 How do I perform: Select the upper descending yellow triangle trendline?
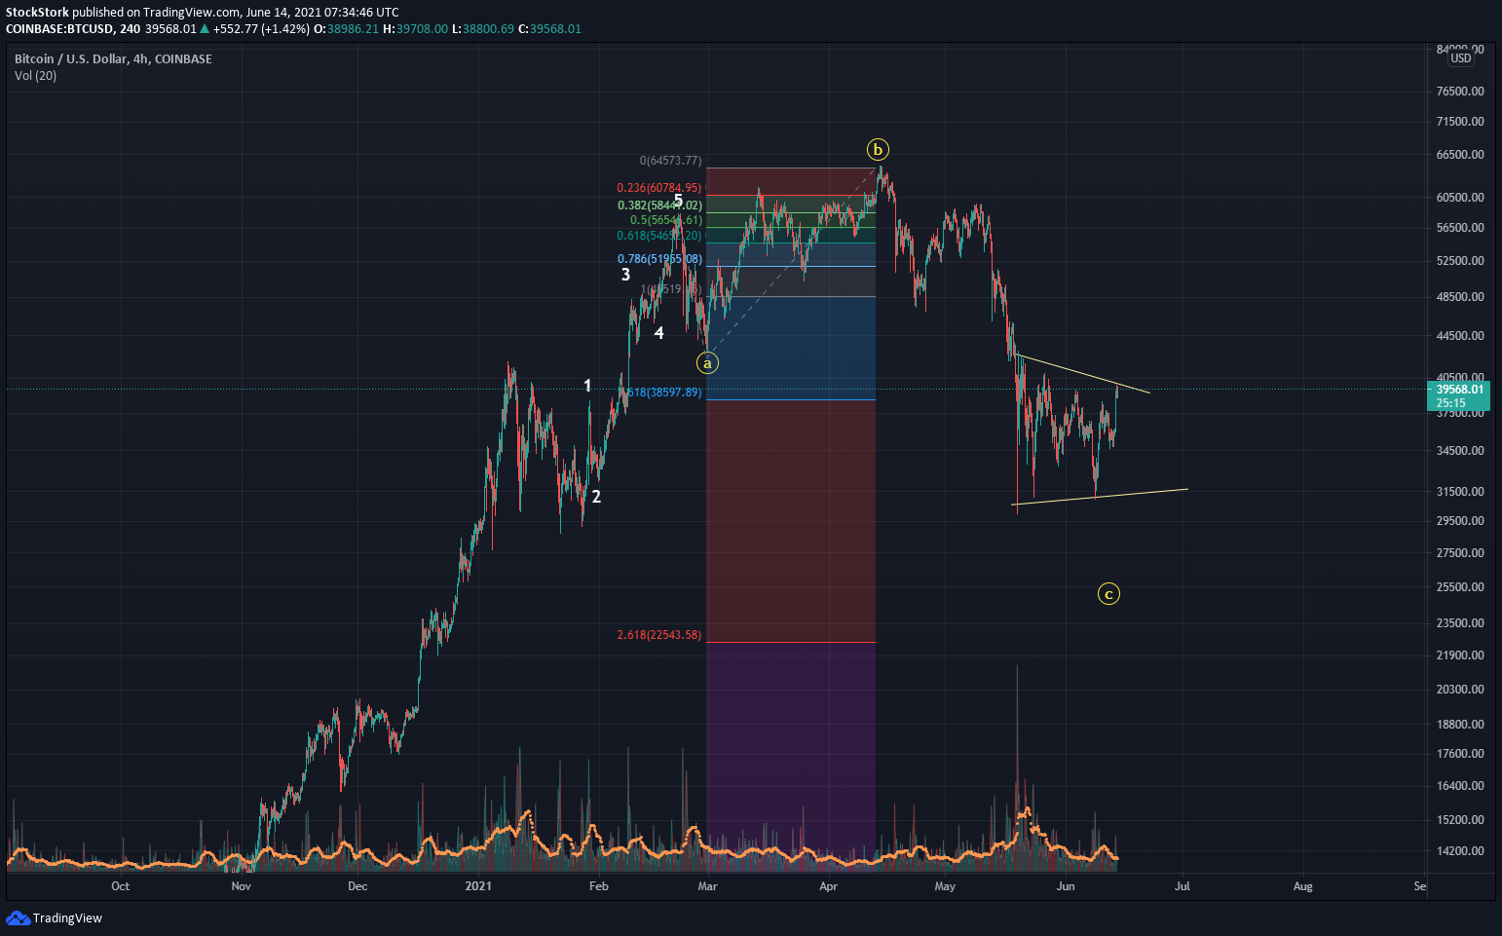point(1082,374)
